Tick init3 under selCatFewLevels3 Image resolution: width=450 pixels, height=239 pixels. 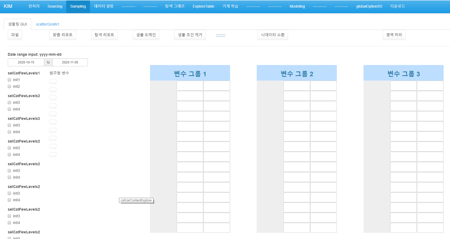pos(9,125)
